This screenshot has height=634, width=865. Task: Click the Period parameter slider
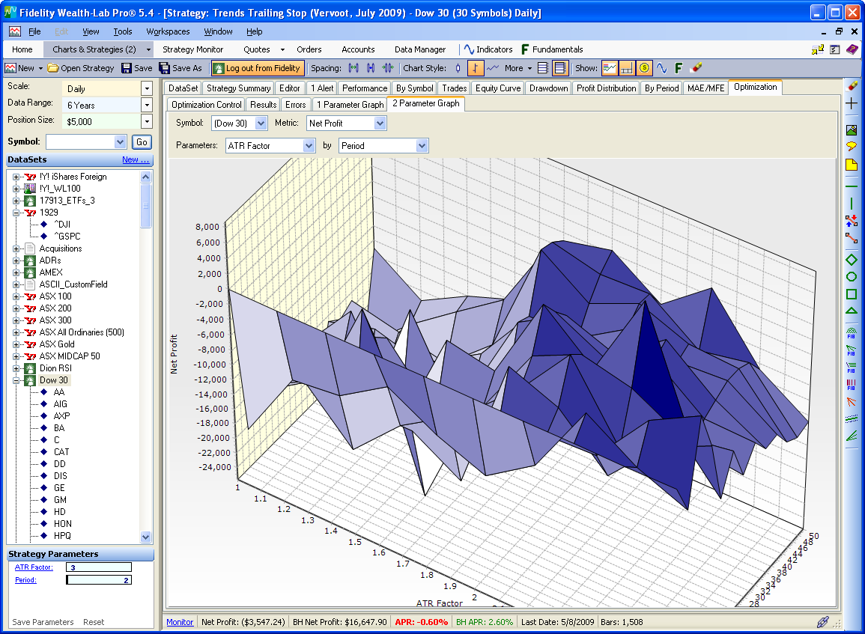[x=99, y=580]
